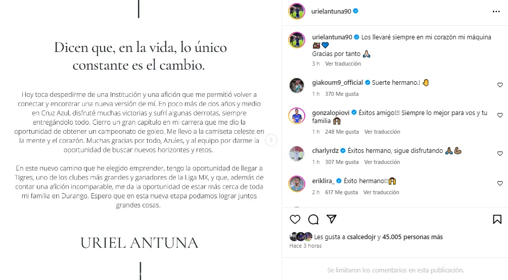
Task: Visit gonzalopiovi's profile from comment
Action: [331, 113]
